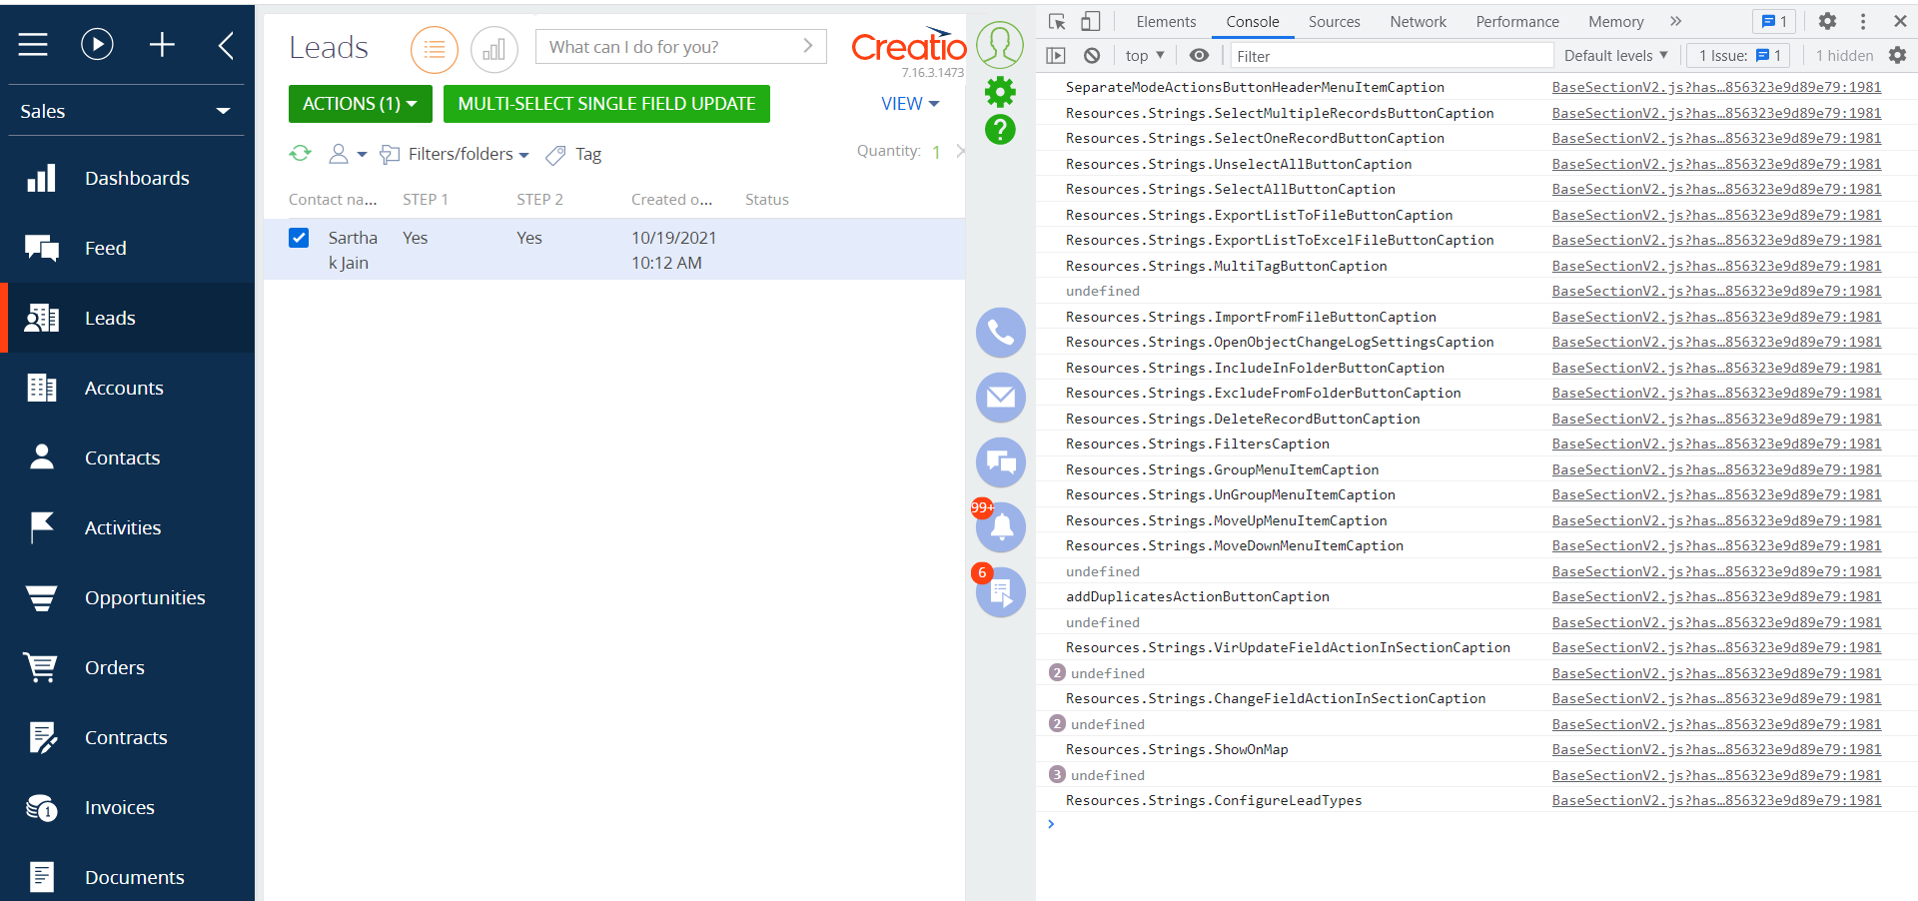Check the Sarthak Jain lead record checkbox
This screenshot has width=1918, height=901.
[299, 238]
